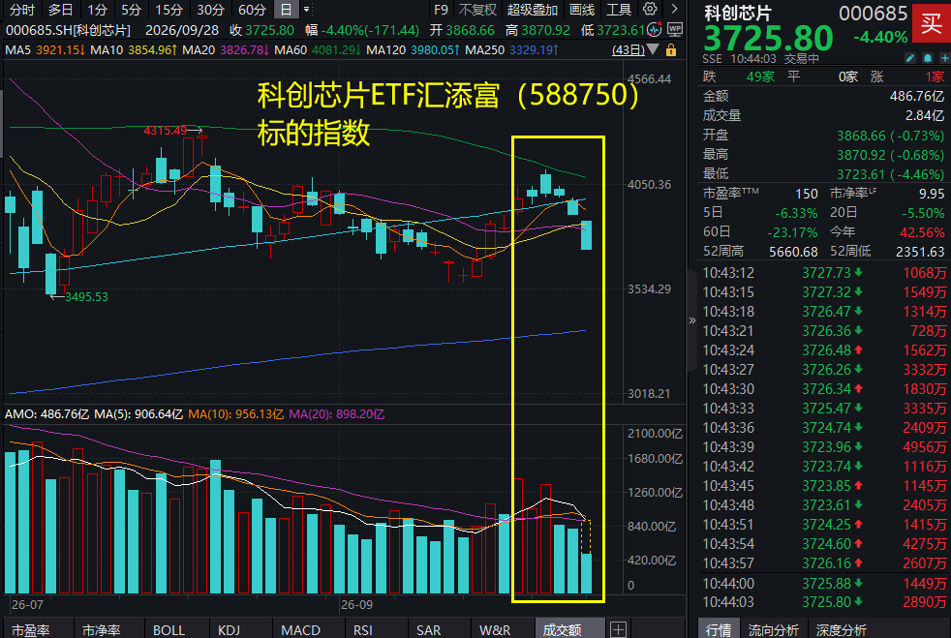
Task: Select 1分 minute period
Action: click(97, 10)
